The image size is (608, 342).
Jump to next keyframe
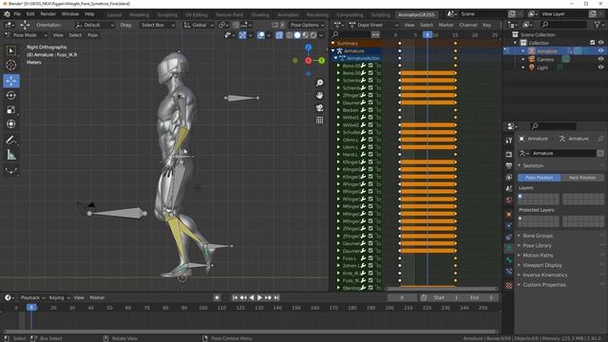tap(268, 297)
